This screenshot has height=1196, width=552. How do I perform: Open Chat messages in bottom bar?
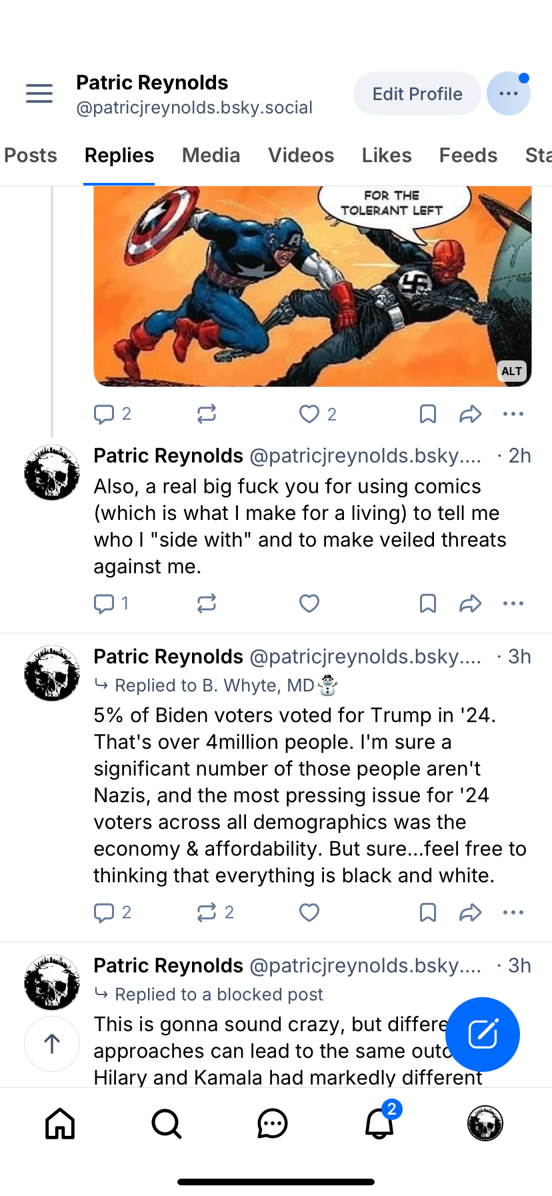tap(272, 1123)
